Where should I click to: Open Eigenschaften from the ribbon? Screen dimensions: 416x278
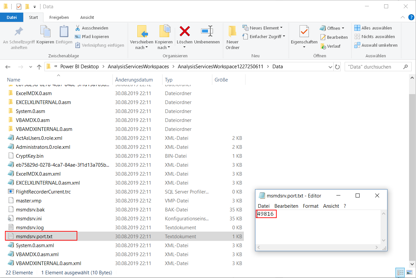tap(304, 31)
